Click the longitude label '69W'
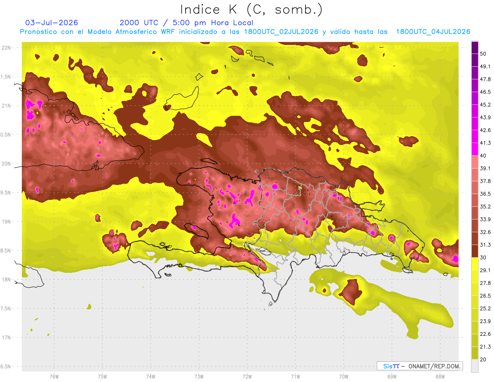The image size is (494, 382). click(391, 377)
